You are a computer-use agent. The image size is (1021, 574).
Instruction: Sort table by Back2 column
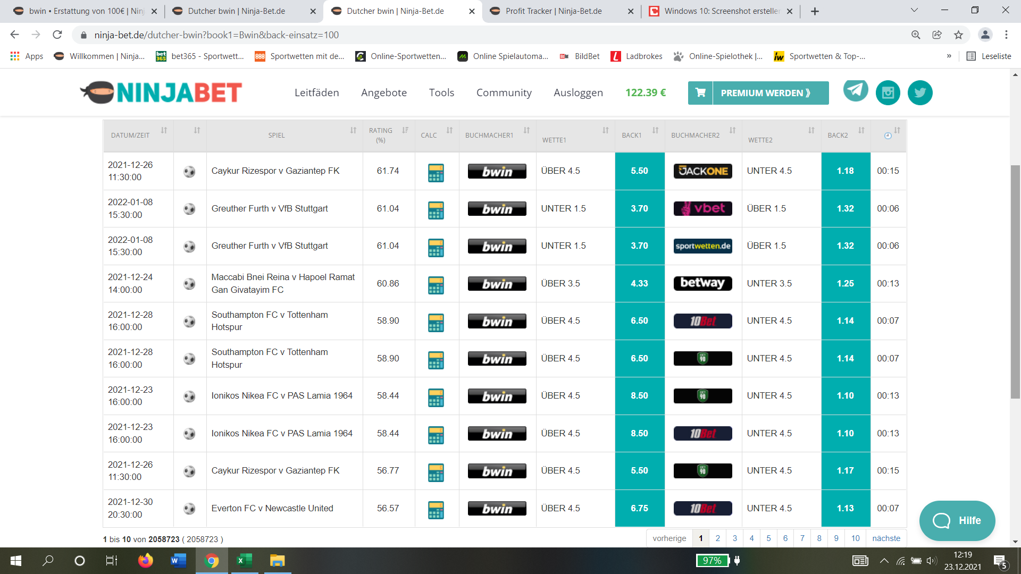(x=846, y=136)
